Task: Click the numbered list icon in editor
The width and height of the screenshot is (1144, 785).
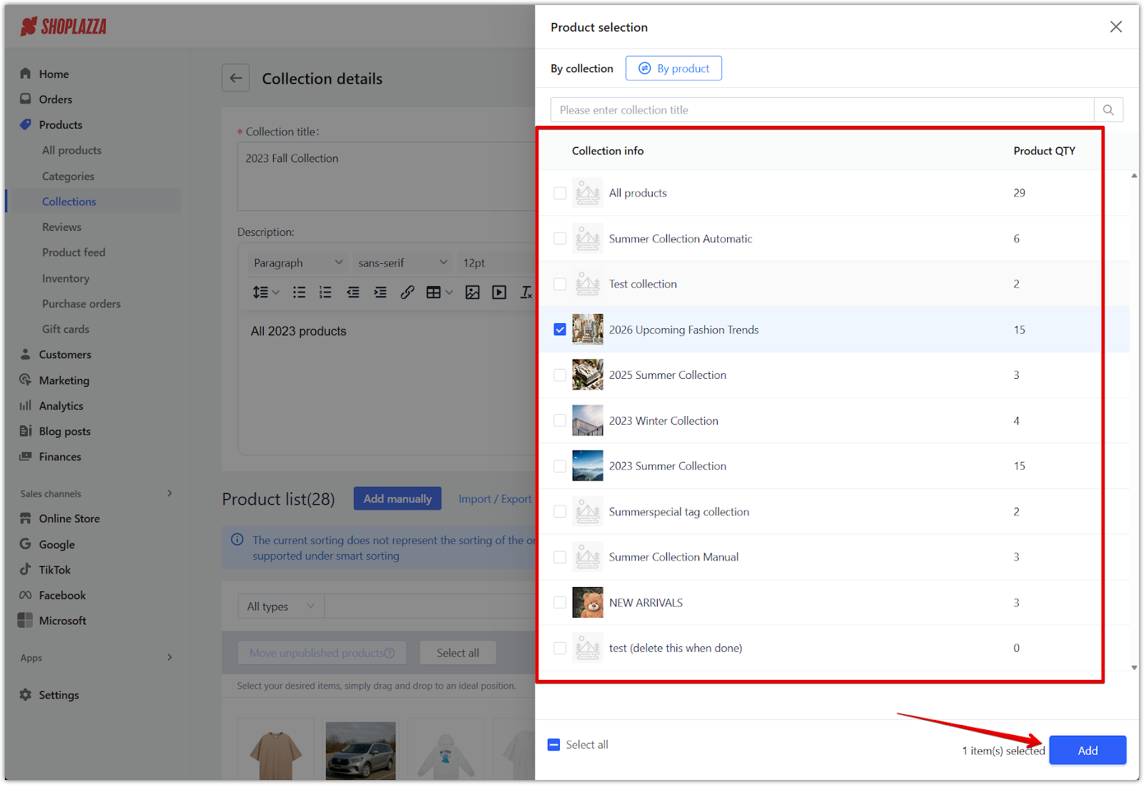Action: [325, 292]
